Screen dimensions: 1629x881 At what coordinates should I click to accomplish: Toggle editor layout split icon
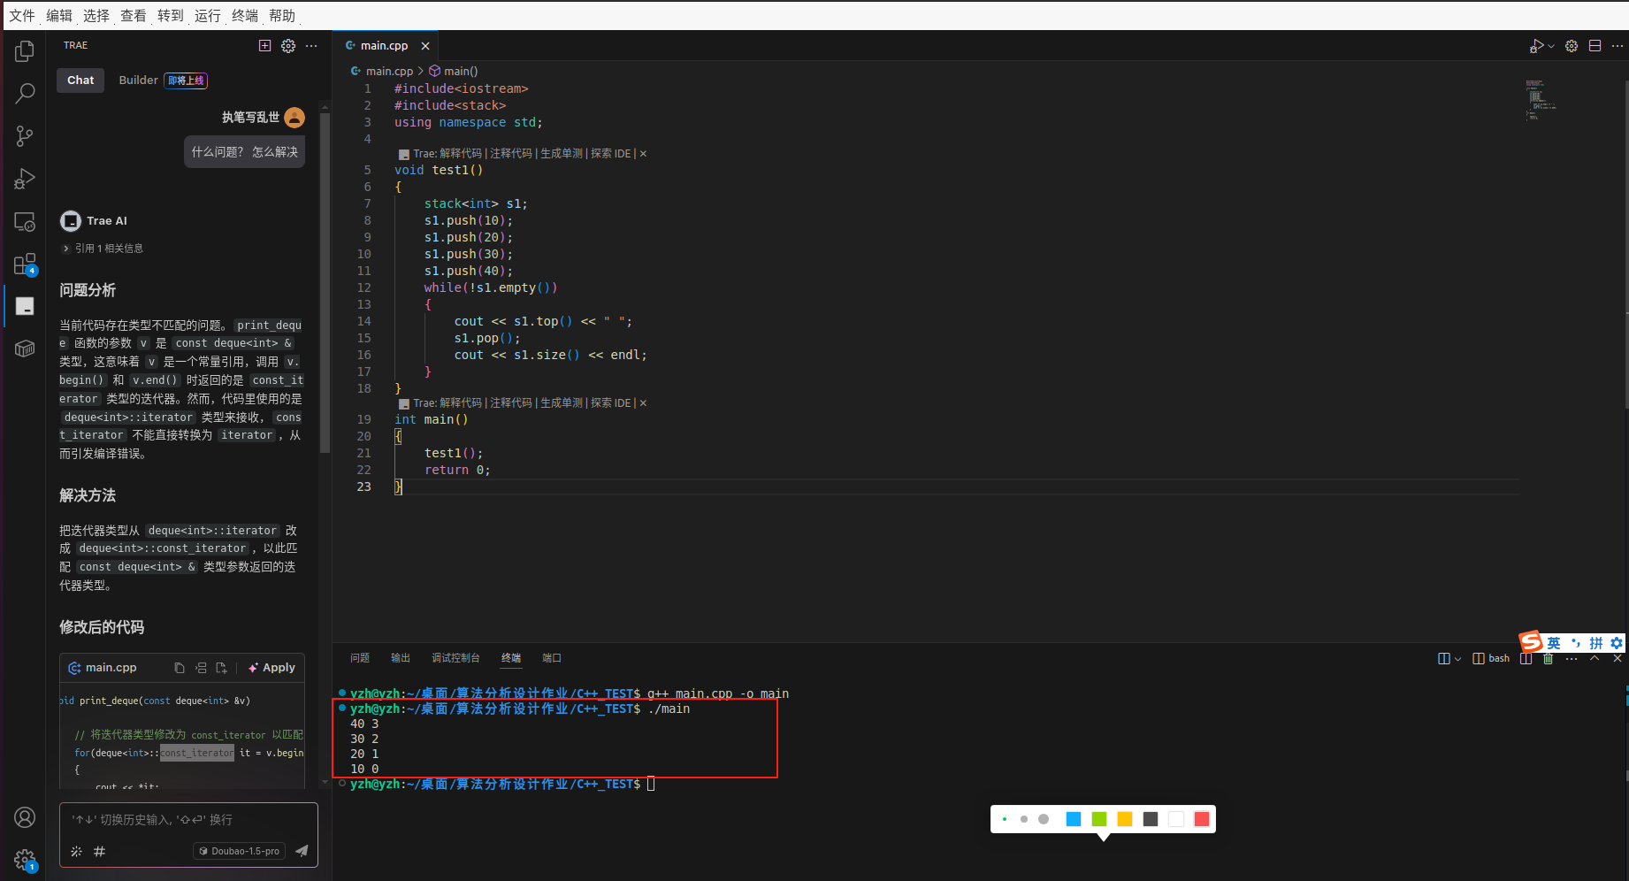click(x=1595, y=46)
